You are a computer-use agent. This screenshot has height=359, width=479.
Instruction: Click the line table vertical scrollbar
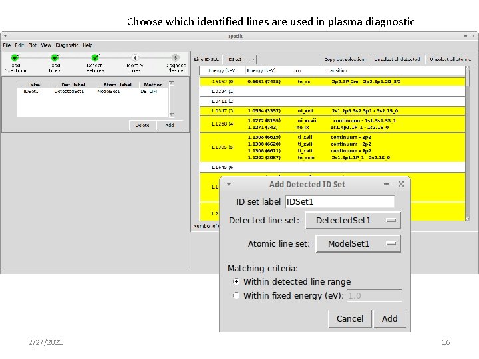(467, 144)
